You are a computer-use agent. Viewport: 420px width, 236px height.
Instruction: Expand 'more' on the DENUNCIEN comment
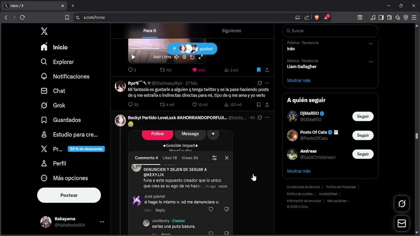click(x=223, y=186)
